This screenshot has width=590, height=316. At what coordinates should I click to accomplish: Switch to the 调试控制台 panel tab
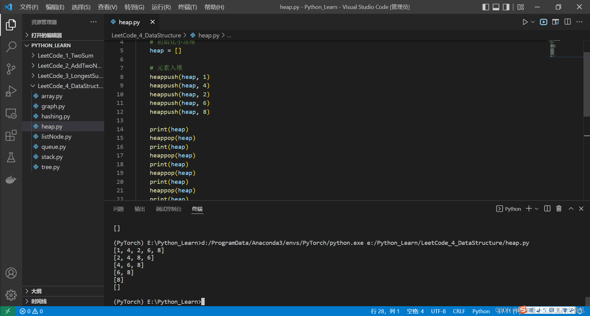click(168, 209)
